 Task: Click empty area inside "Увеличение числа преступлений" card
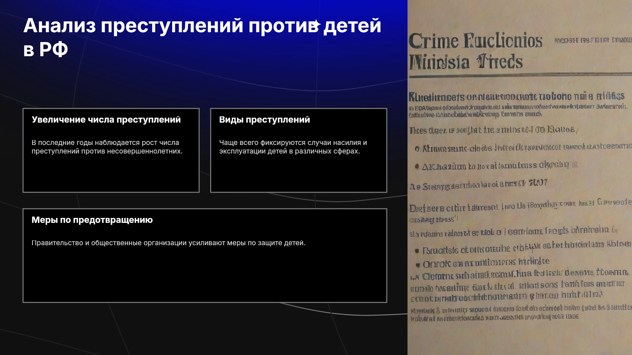[x=111, y=174]
